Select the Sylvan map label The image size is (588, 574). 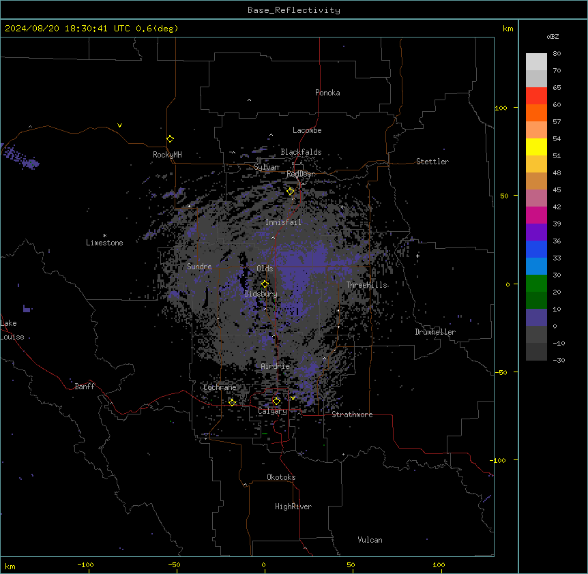pos(267,168)
